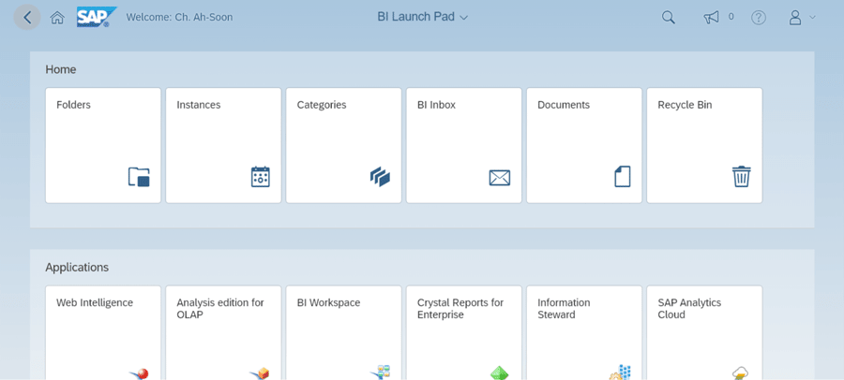The height and width of the screenshot is (380, 844).
Task: Open the Categories tile
Action: point(343,146)
